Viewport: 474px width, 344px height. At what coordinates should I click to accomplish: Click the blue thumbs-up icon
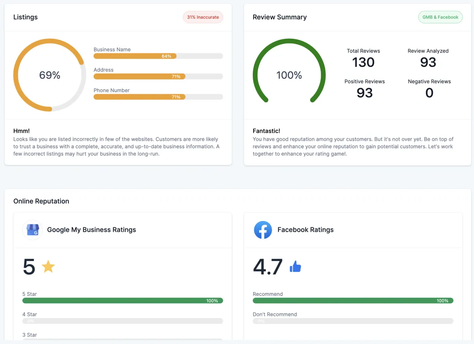[295, 267]
